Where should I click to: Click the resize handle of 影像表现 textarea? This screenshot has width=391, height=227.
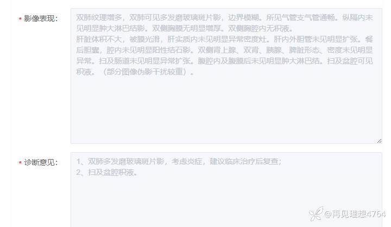coord(379,141)
